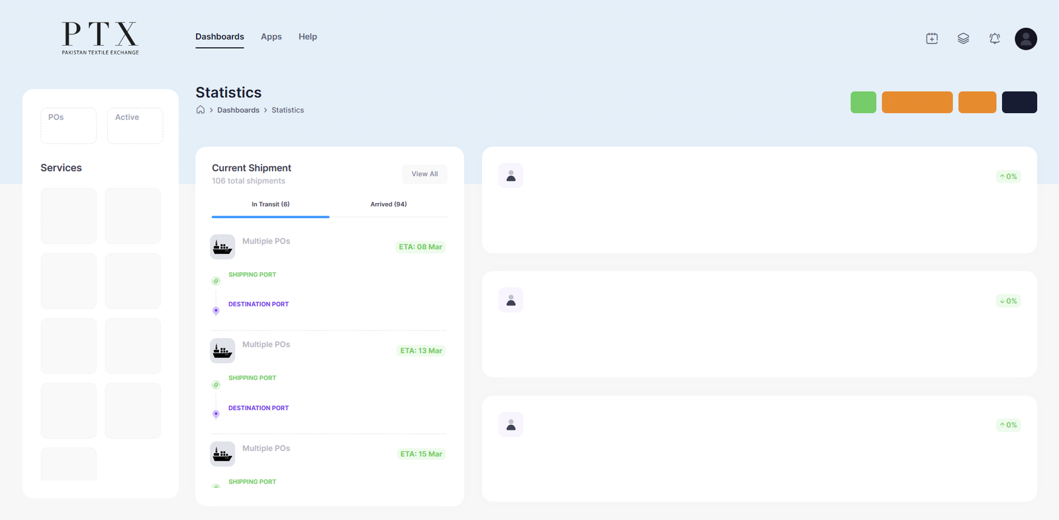Click the calendar add icon in header

click(x=932, y=38)
